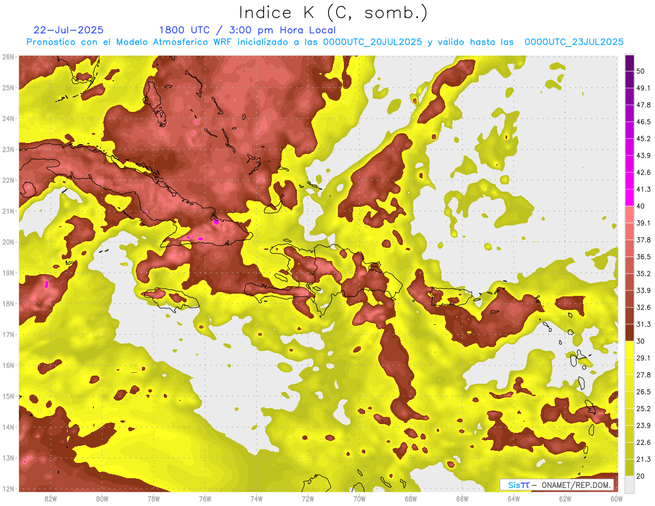Click the colorbar label "49.1"
The height and width of the screenshot is (506, 655).
[x=643, y=88]
